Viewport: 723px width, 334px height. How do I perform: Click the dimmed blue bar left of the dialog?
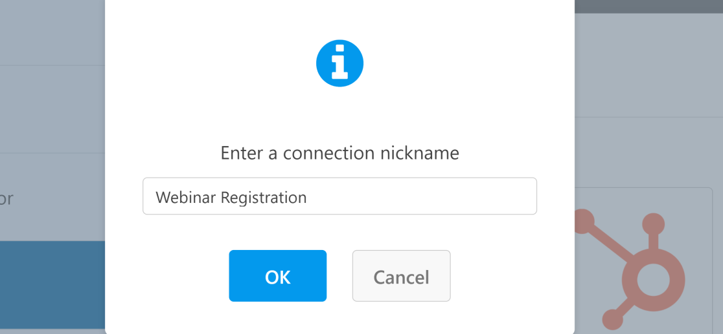click(52, 286)
